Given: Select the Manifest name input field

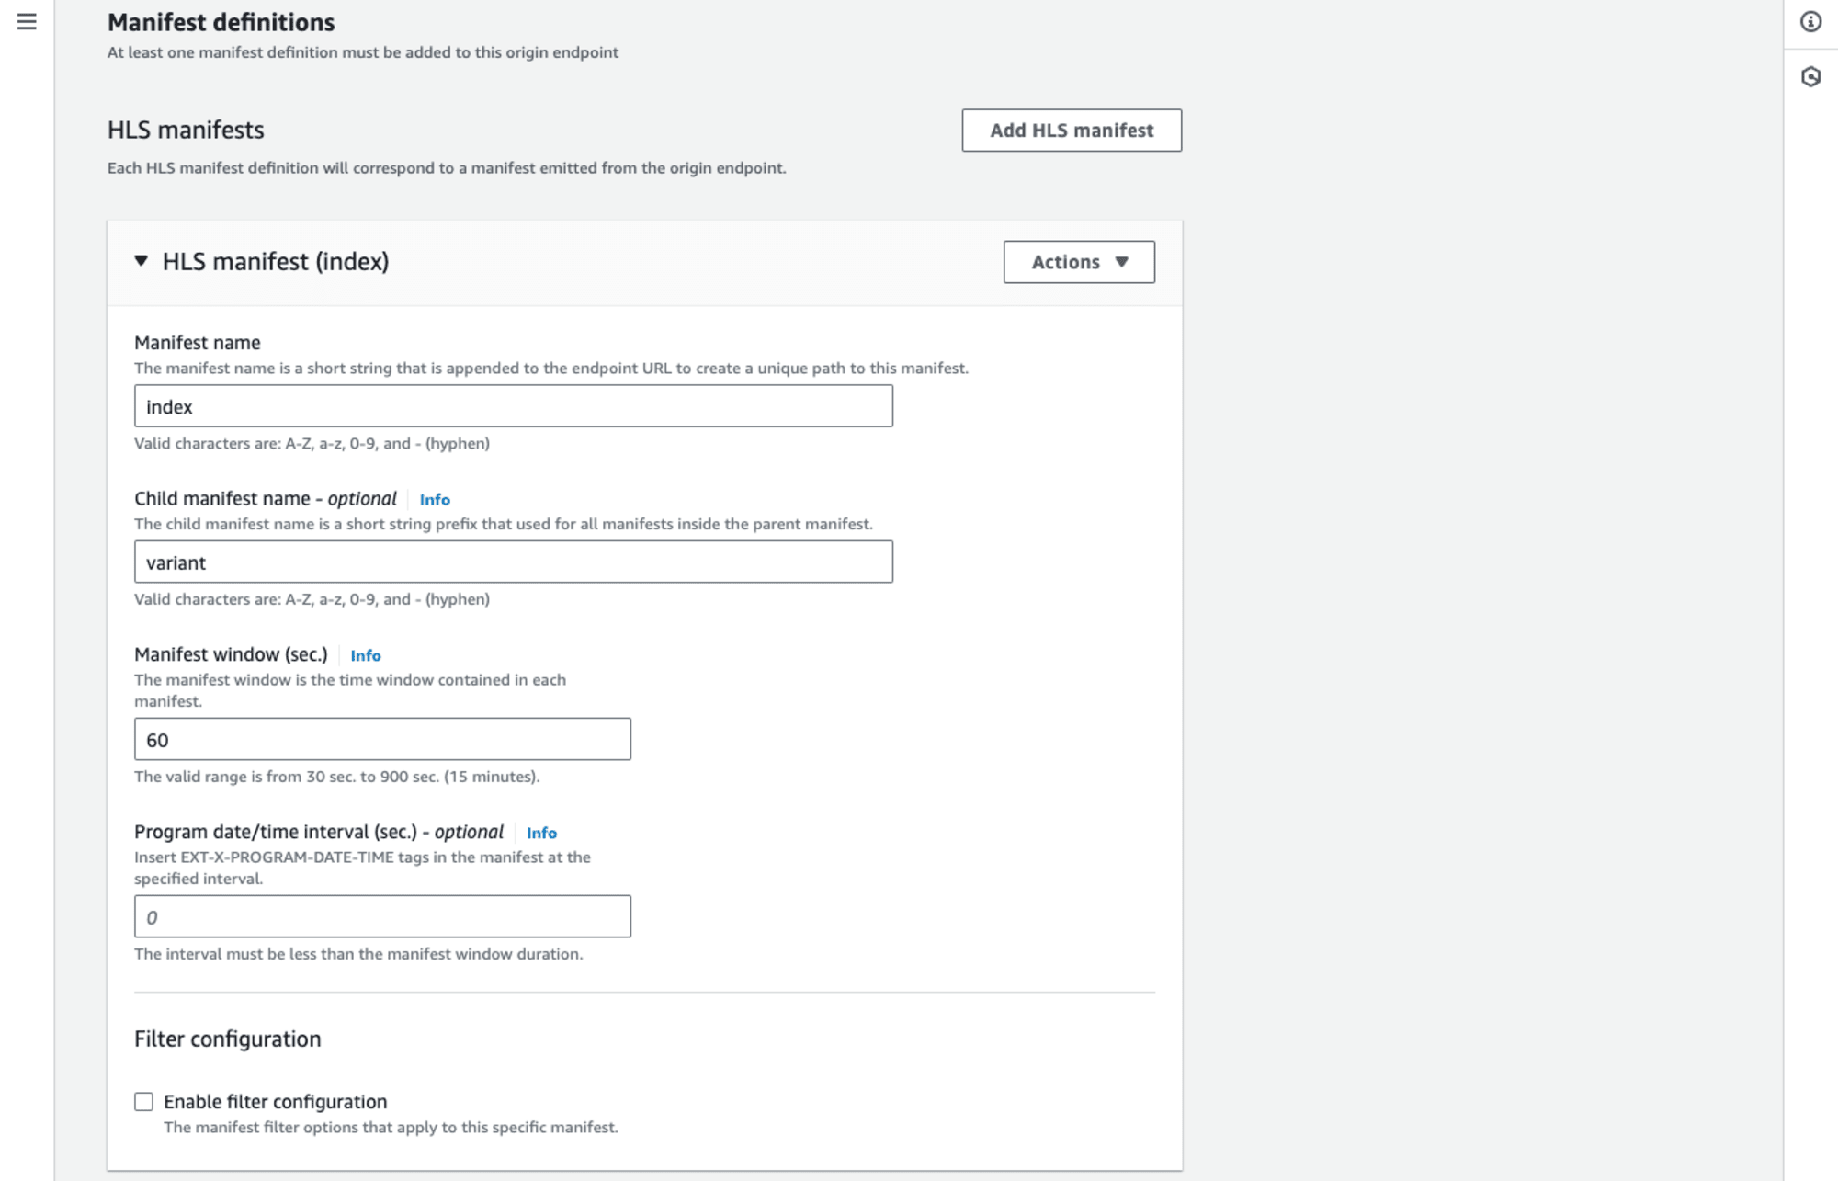Looking at the screenshot, I should point(513,405).
